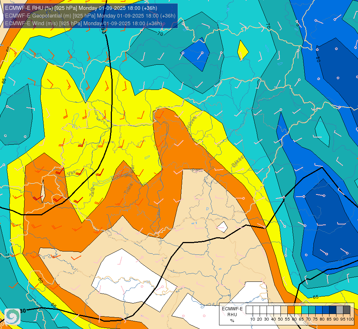Pick the bright blue 75–80 legend swatch
The width and height of the screenshot is (358, 329).
pos(319,310)
